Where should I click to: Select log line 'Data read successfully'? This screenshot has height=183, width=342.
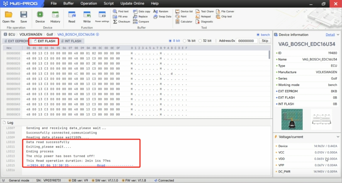48,142
